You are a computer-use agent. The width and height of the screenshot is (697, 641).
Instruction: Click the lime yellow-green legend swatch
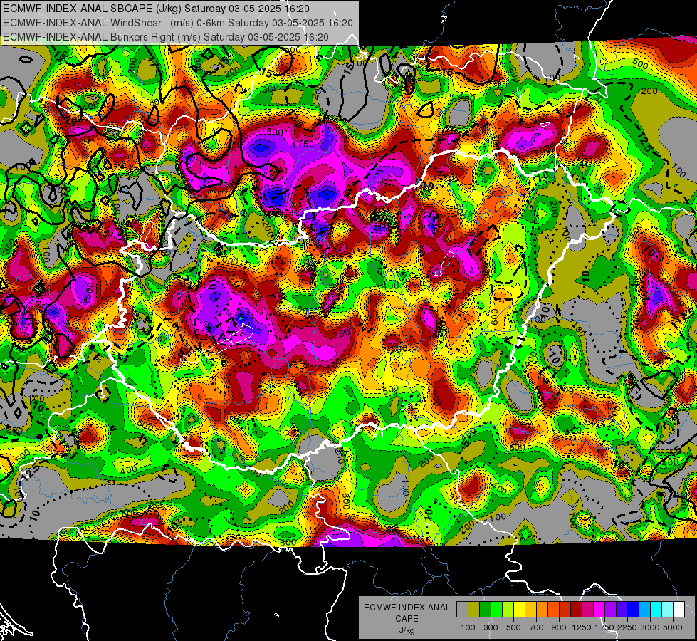(508, 610)
